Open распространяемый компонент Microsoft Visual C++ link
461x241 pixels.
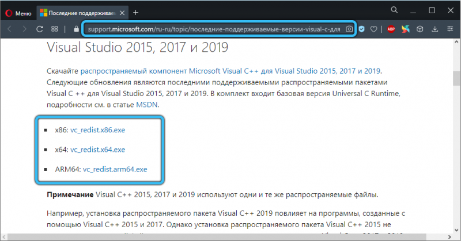point(230,71)
